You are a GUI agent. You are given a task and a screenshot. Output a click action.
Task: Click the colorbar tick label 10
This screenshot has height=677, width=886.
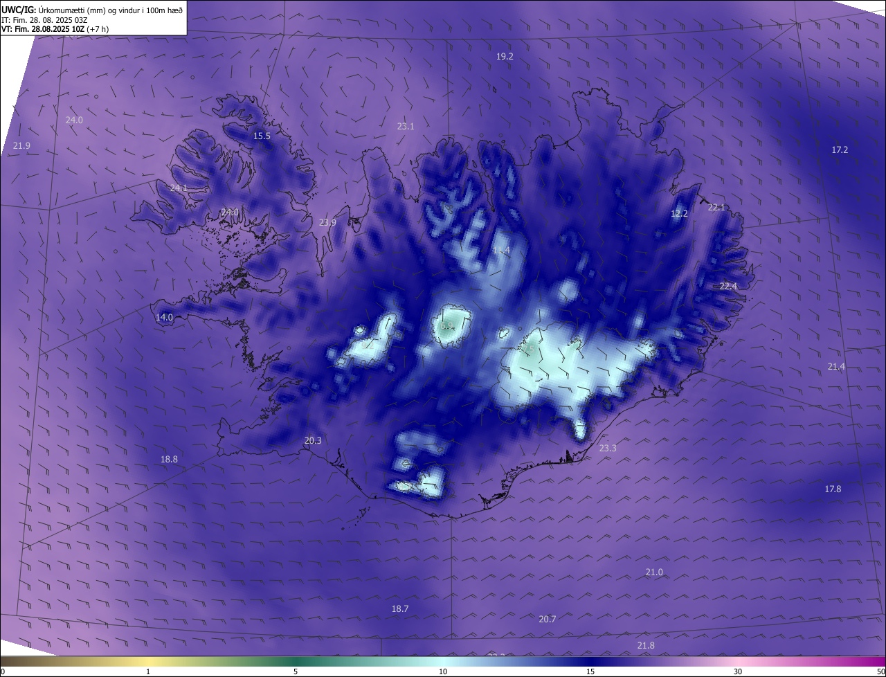(x=443, y=671)
